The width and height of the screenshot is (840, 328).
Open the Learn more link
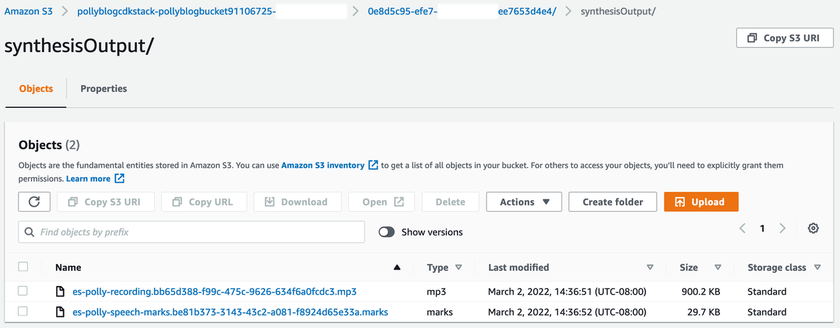point(88,179)
